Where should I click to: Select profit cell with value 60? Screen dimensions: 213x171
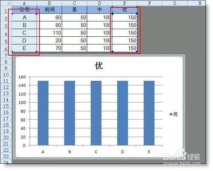(x=49, y=18)
